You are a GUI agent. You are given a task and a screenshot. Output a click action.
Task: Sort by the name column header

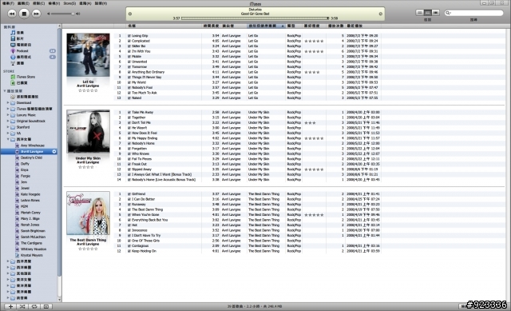[x=164, y=26]
